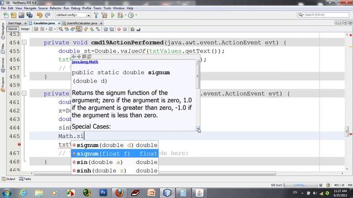Click the Start Macro Recording red circle icon
Image resolution: width=353 pixels, height=198 pixels.
click(119, 29)
